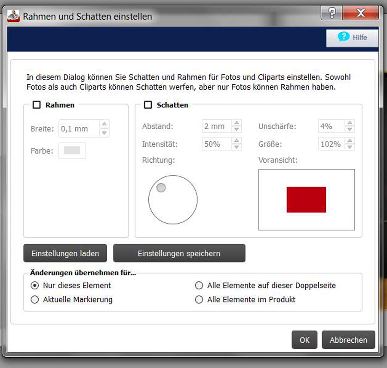
Task: Click the dialog title text
Action: (87, 16)
